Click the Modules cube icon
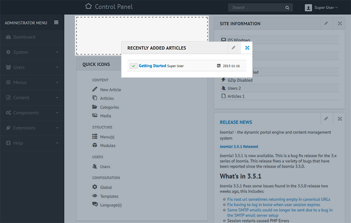The image size is (351, 223). coord(95,145)
